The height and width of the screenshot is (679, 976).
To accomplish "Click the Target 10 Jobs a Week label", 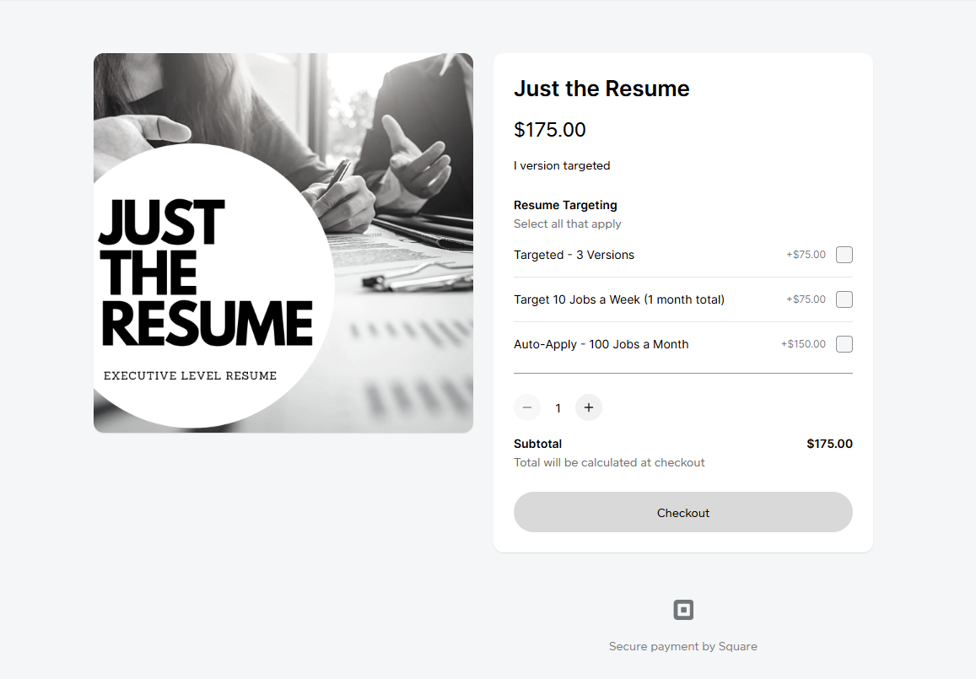I will [619, 299].
